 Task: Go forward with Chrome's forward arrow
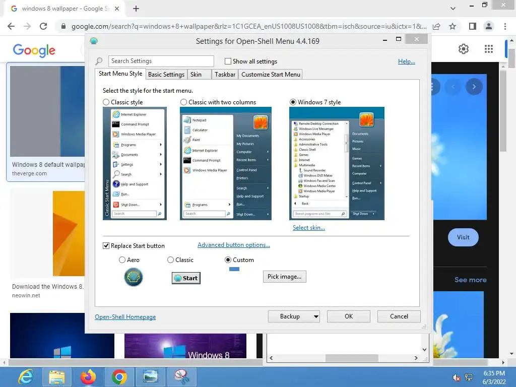[x=27, y=26]
